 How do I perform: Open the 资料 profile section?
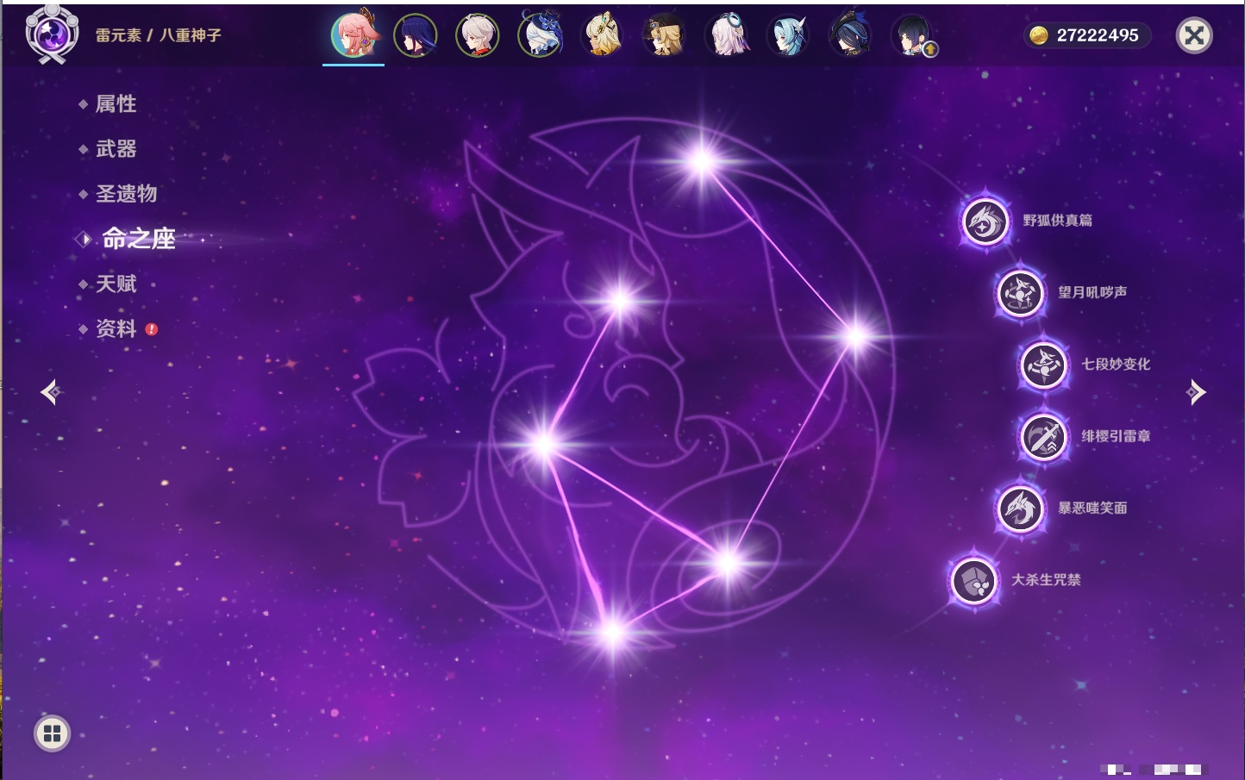[116, 328]
